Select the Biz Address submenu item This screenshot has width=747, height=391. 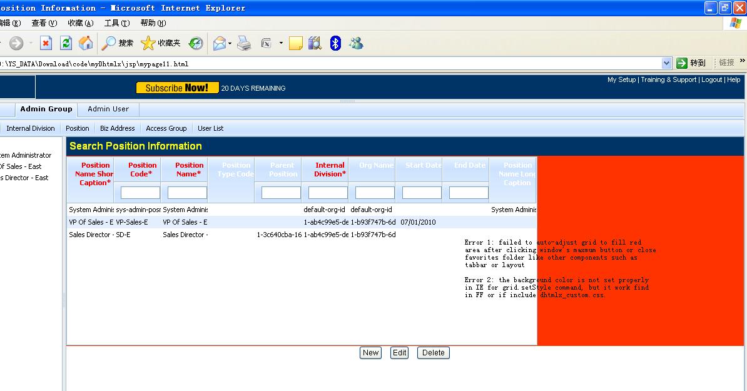(x=118, y=128)
